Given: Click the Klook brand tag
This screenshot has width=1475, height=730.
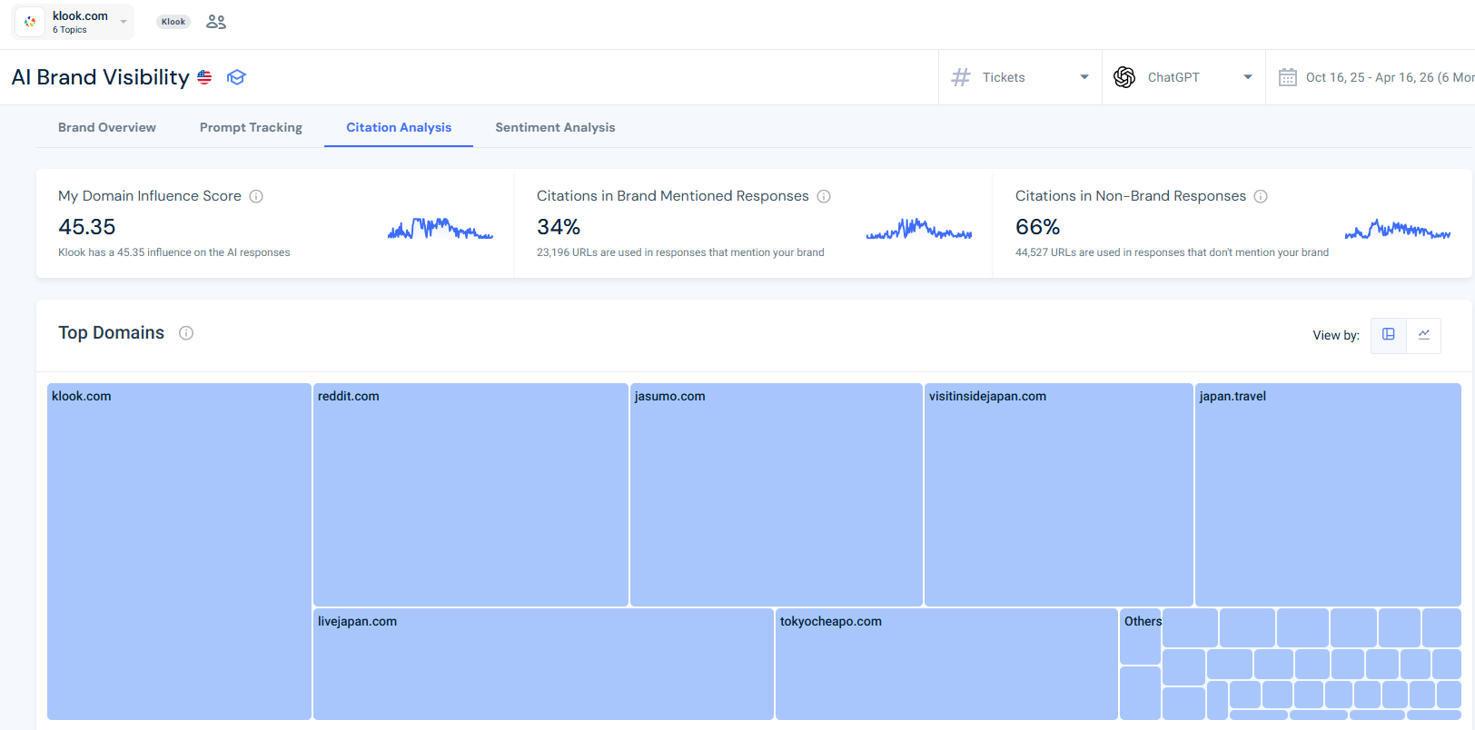Looking at the screenshot, I should pyautogui.click(x=173, y=22).
